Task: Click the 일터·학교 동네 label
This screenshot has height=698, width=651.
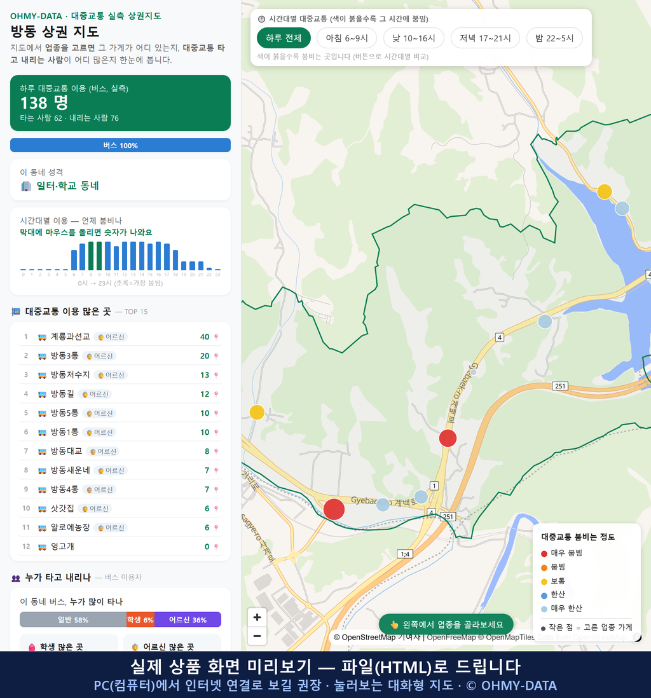Action: coord(67,186)
